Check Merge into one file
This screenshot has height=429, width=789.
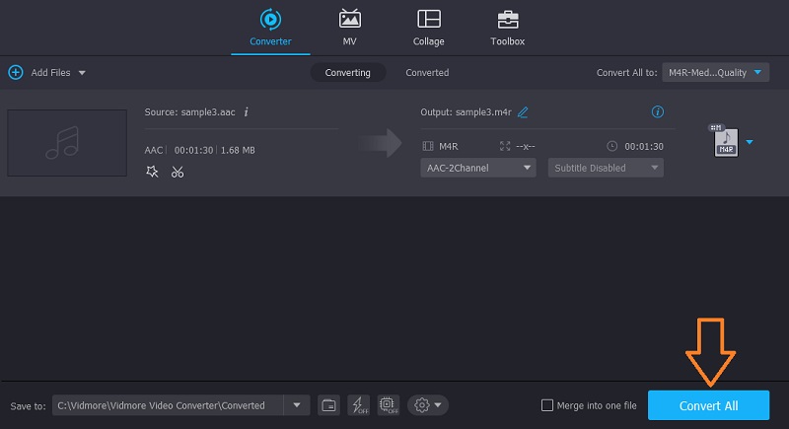[x=547, y=405]
